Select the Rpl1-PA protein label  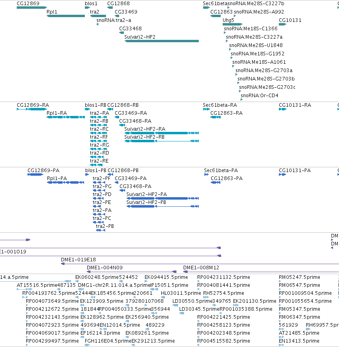click(57, 178)
